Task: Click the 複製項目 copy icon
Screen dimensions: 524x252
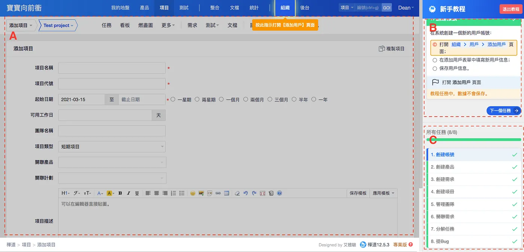Action: 382,49
